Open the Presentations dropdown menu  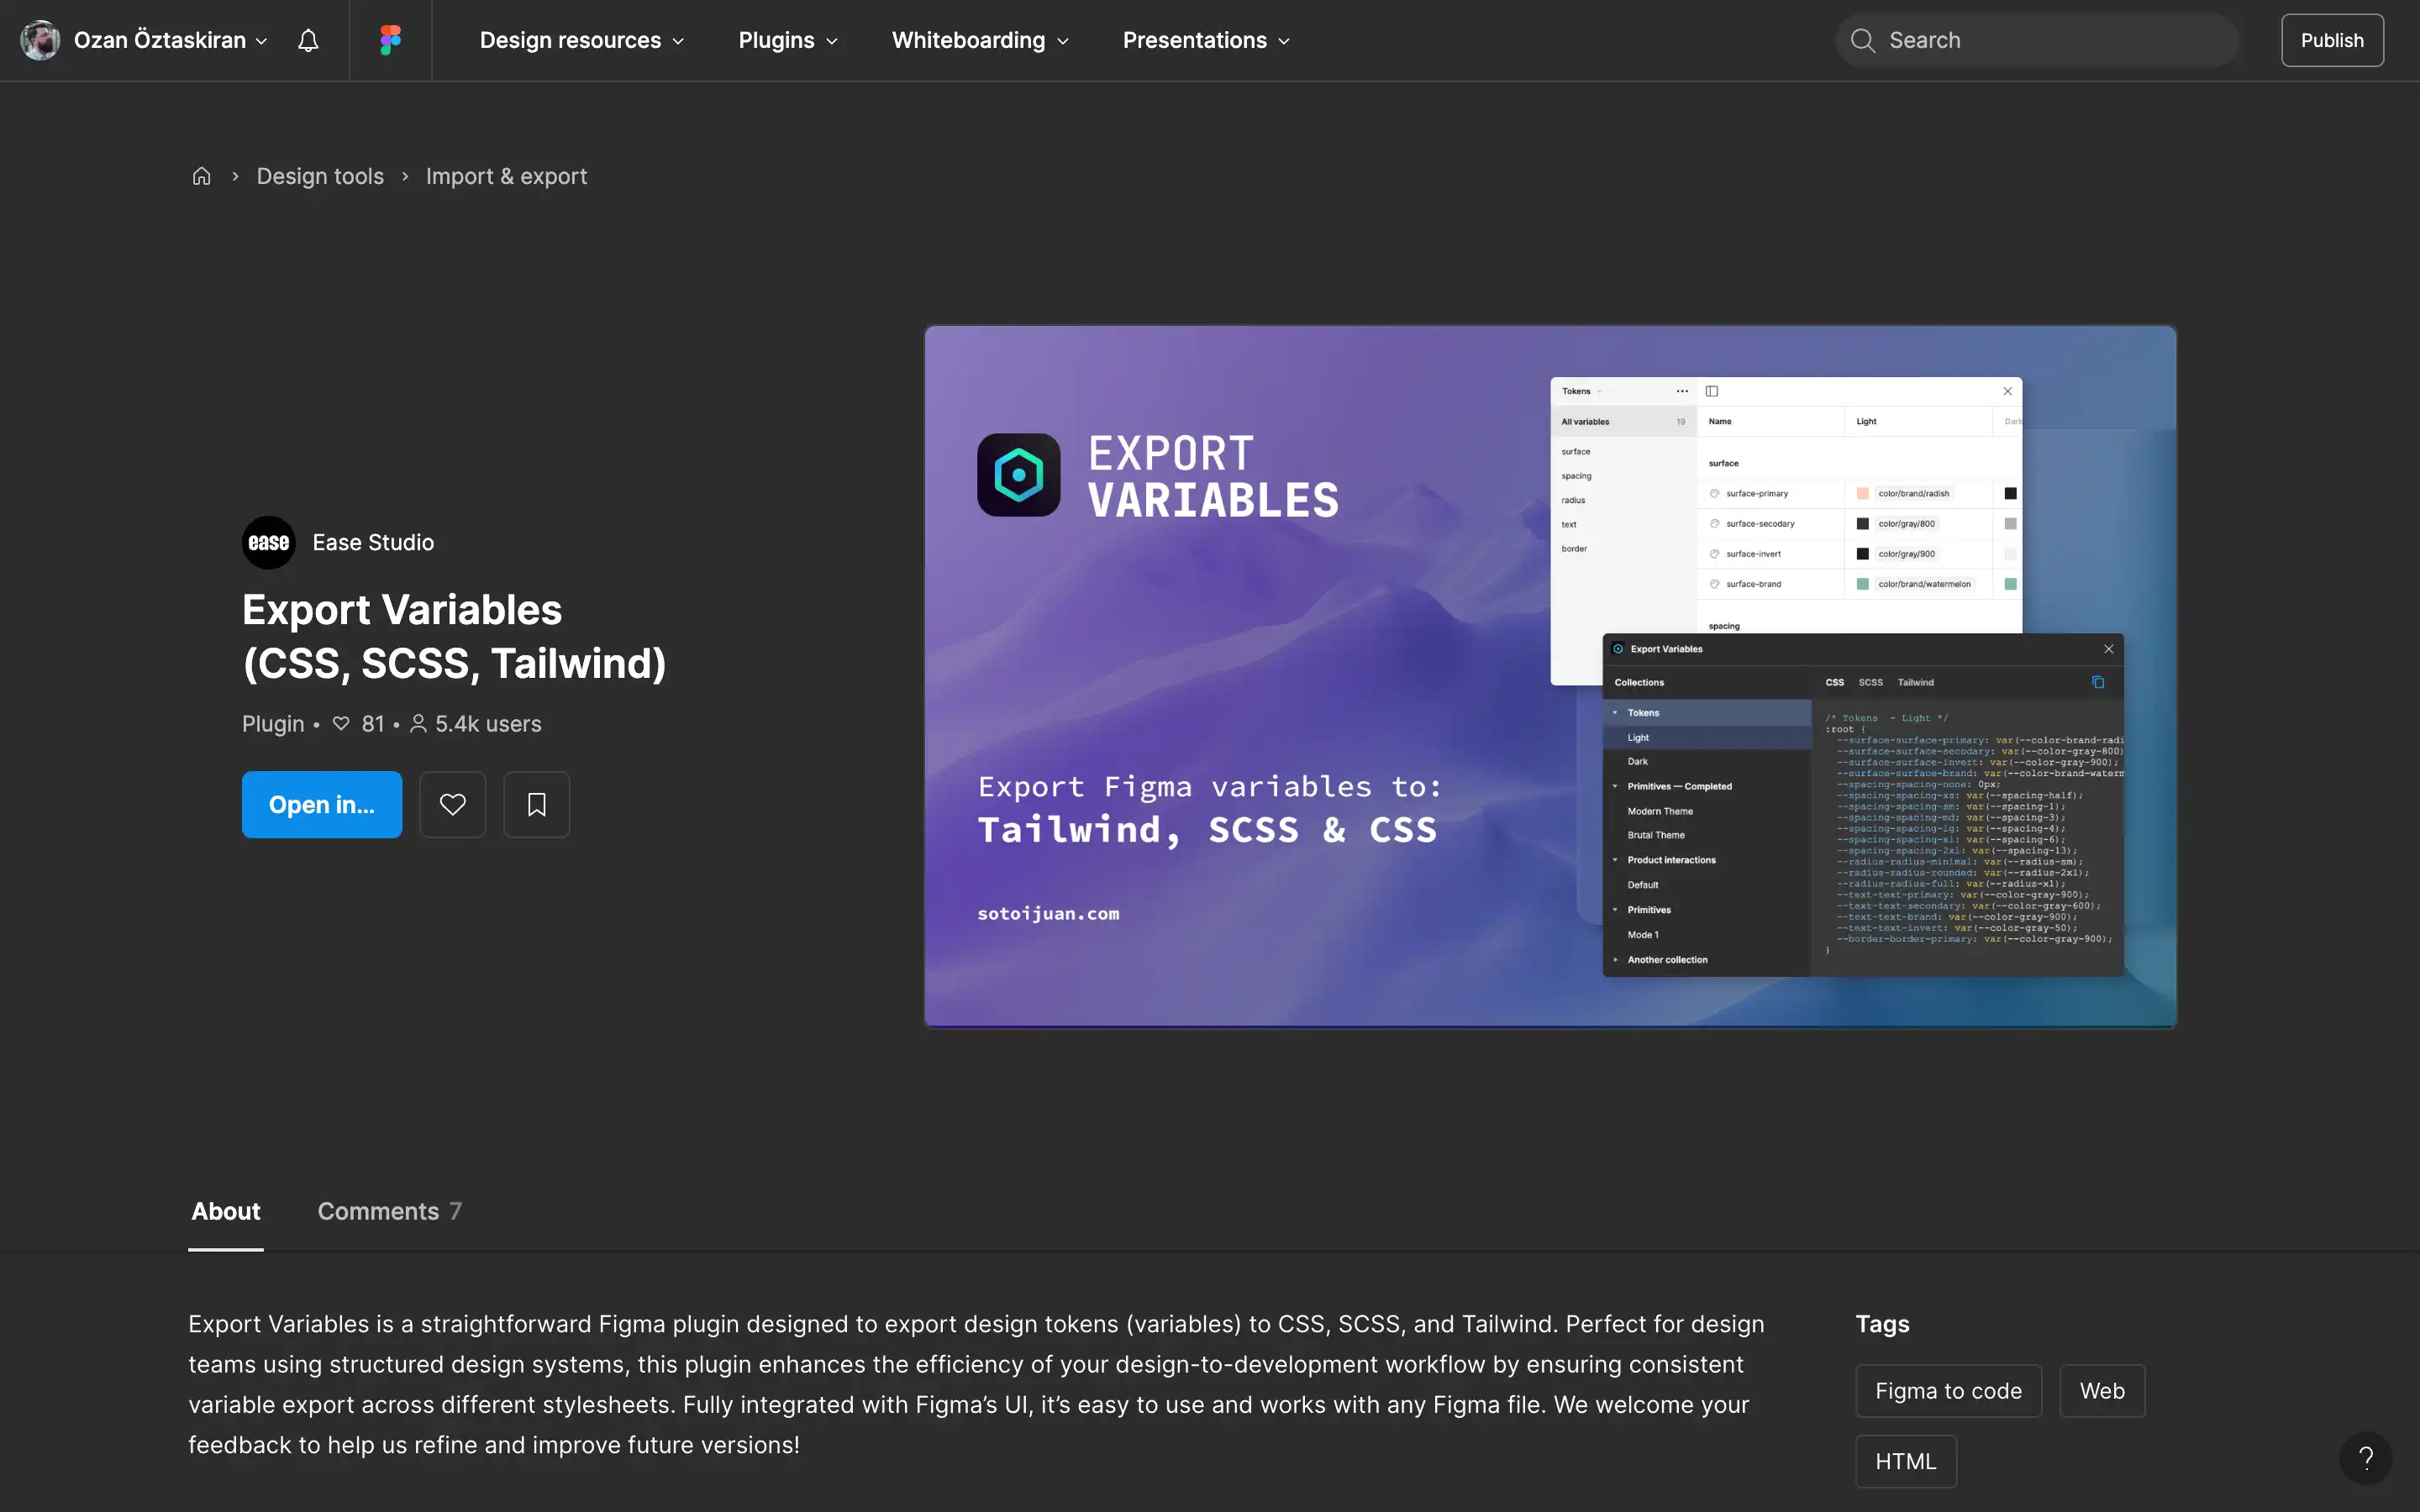coord(1206,40)
